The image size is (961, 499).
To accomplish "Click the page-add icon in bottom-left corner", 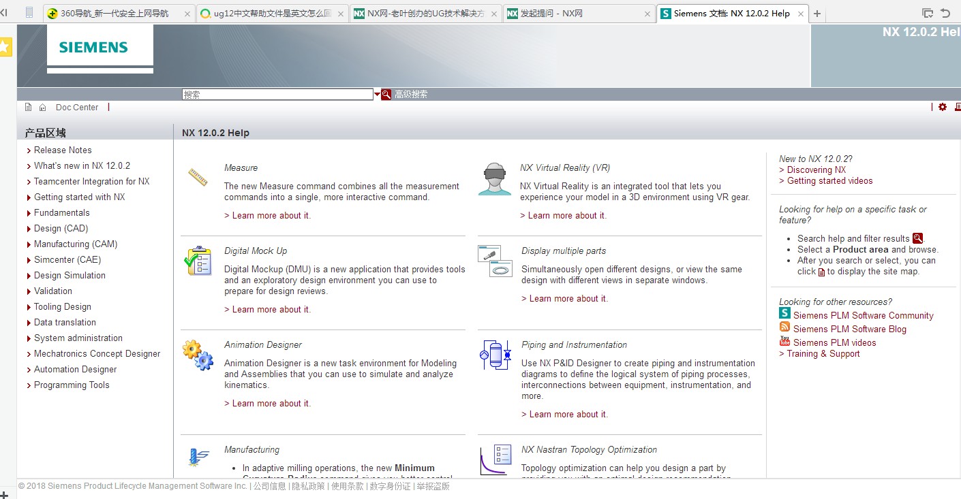I will coord(4,494).
